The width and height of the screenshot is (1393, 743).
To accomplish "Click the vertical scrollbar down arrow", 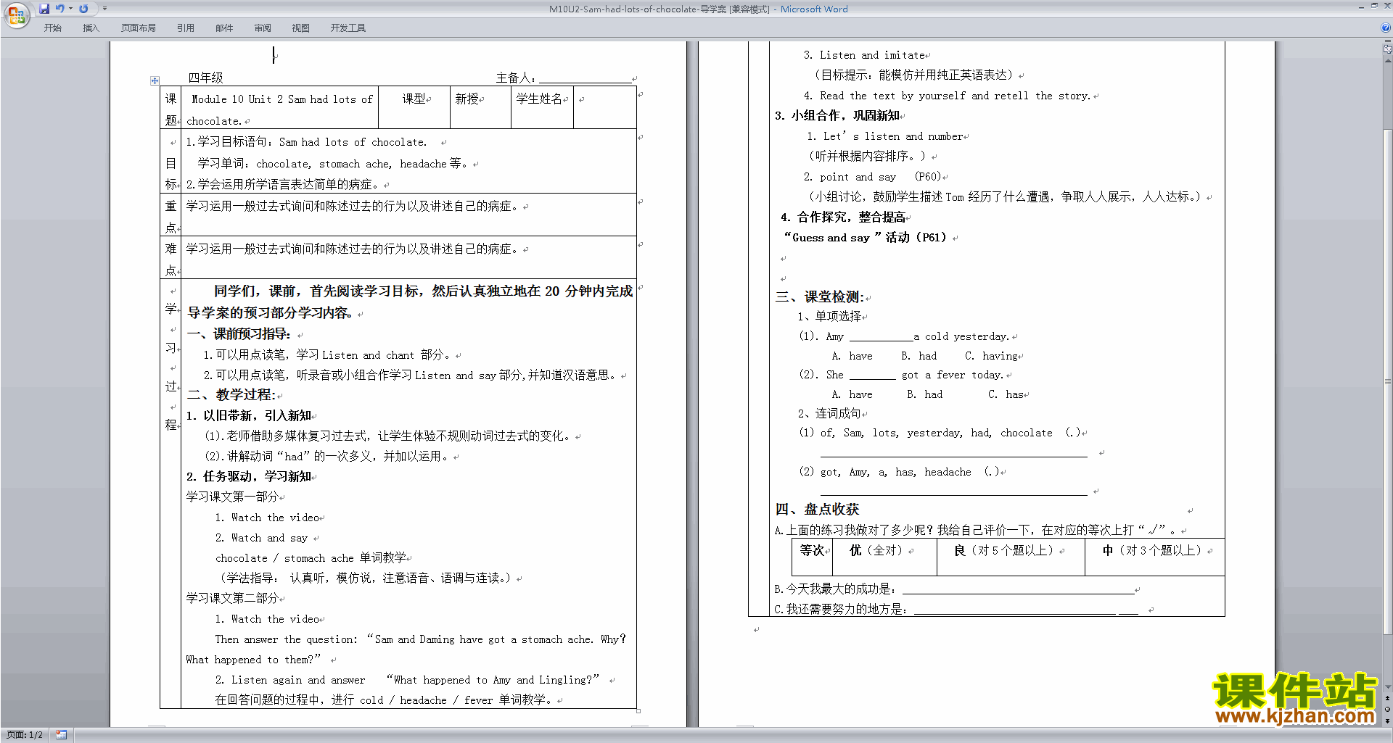I will tap(1387, 686).
